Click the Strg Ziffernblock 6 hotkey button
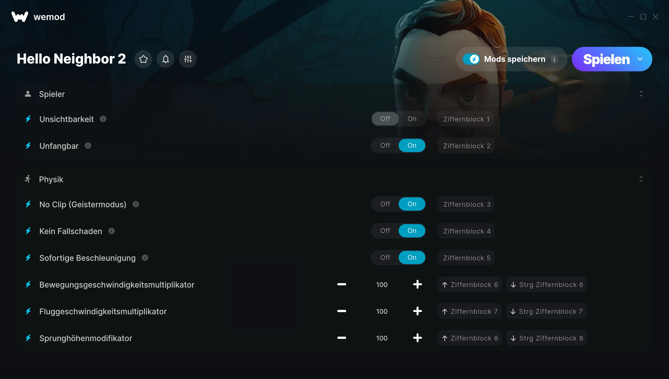 pyautogui.click(x=547, y=285)
